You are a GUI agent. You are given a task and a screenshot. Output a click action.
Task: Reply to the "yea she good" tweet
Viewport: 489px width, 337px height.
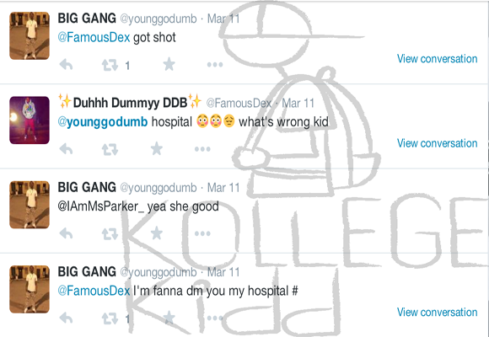(x=66, y=233)
